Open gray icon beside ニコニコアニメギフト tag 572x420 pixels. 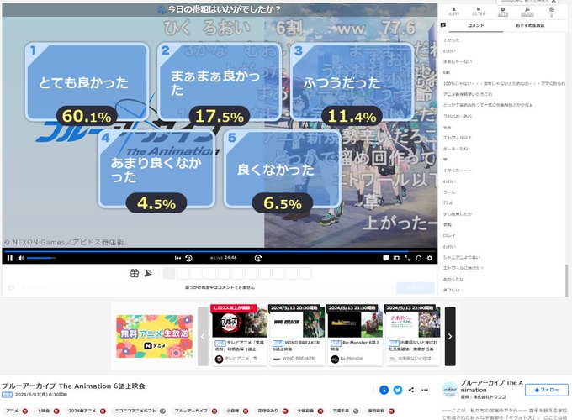[x=162, y=412]
